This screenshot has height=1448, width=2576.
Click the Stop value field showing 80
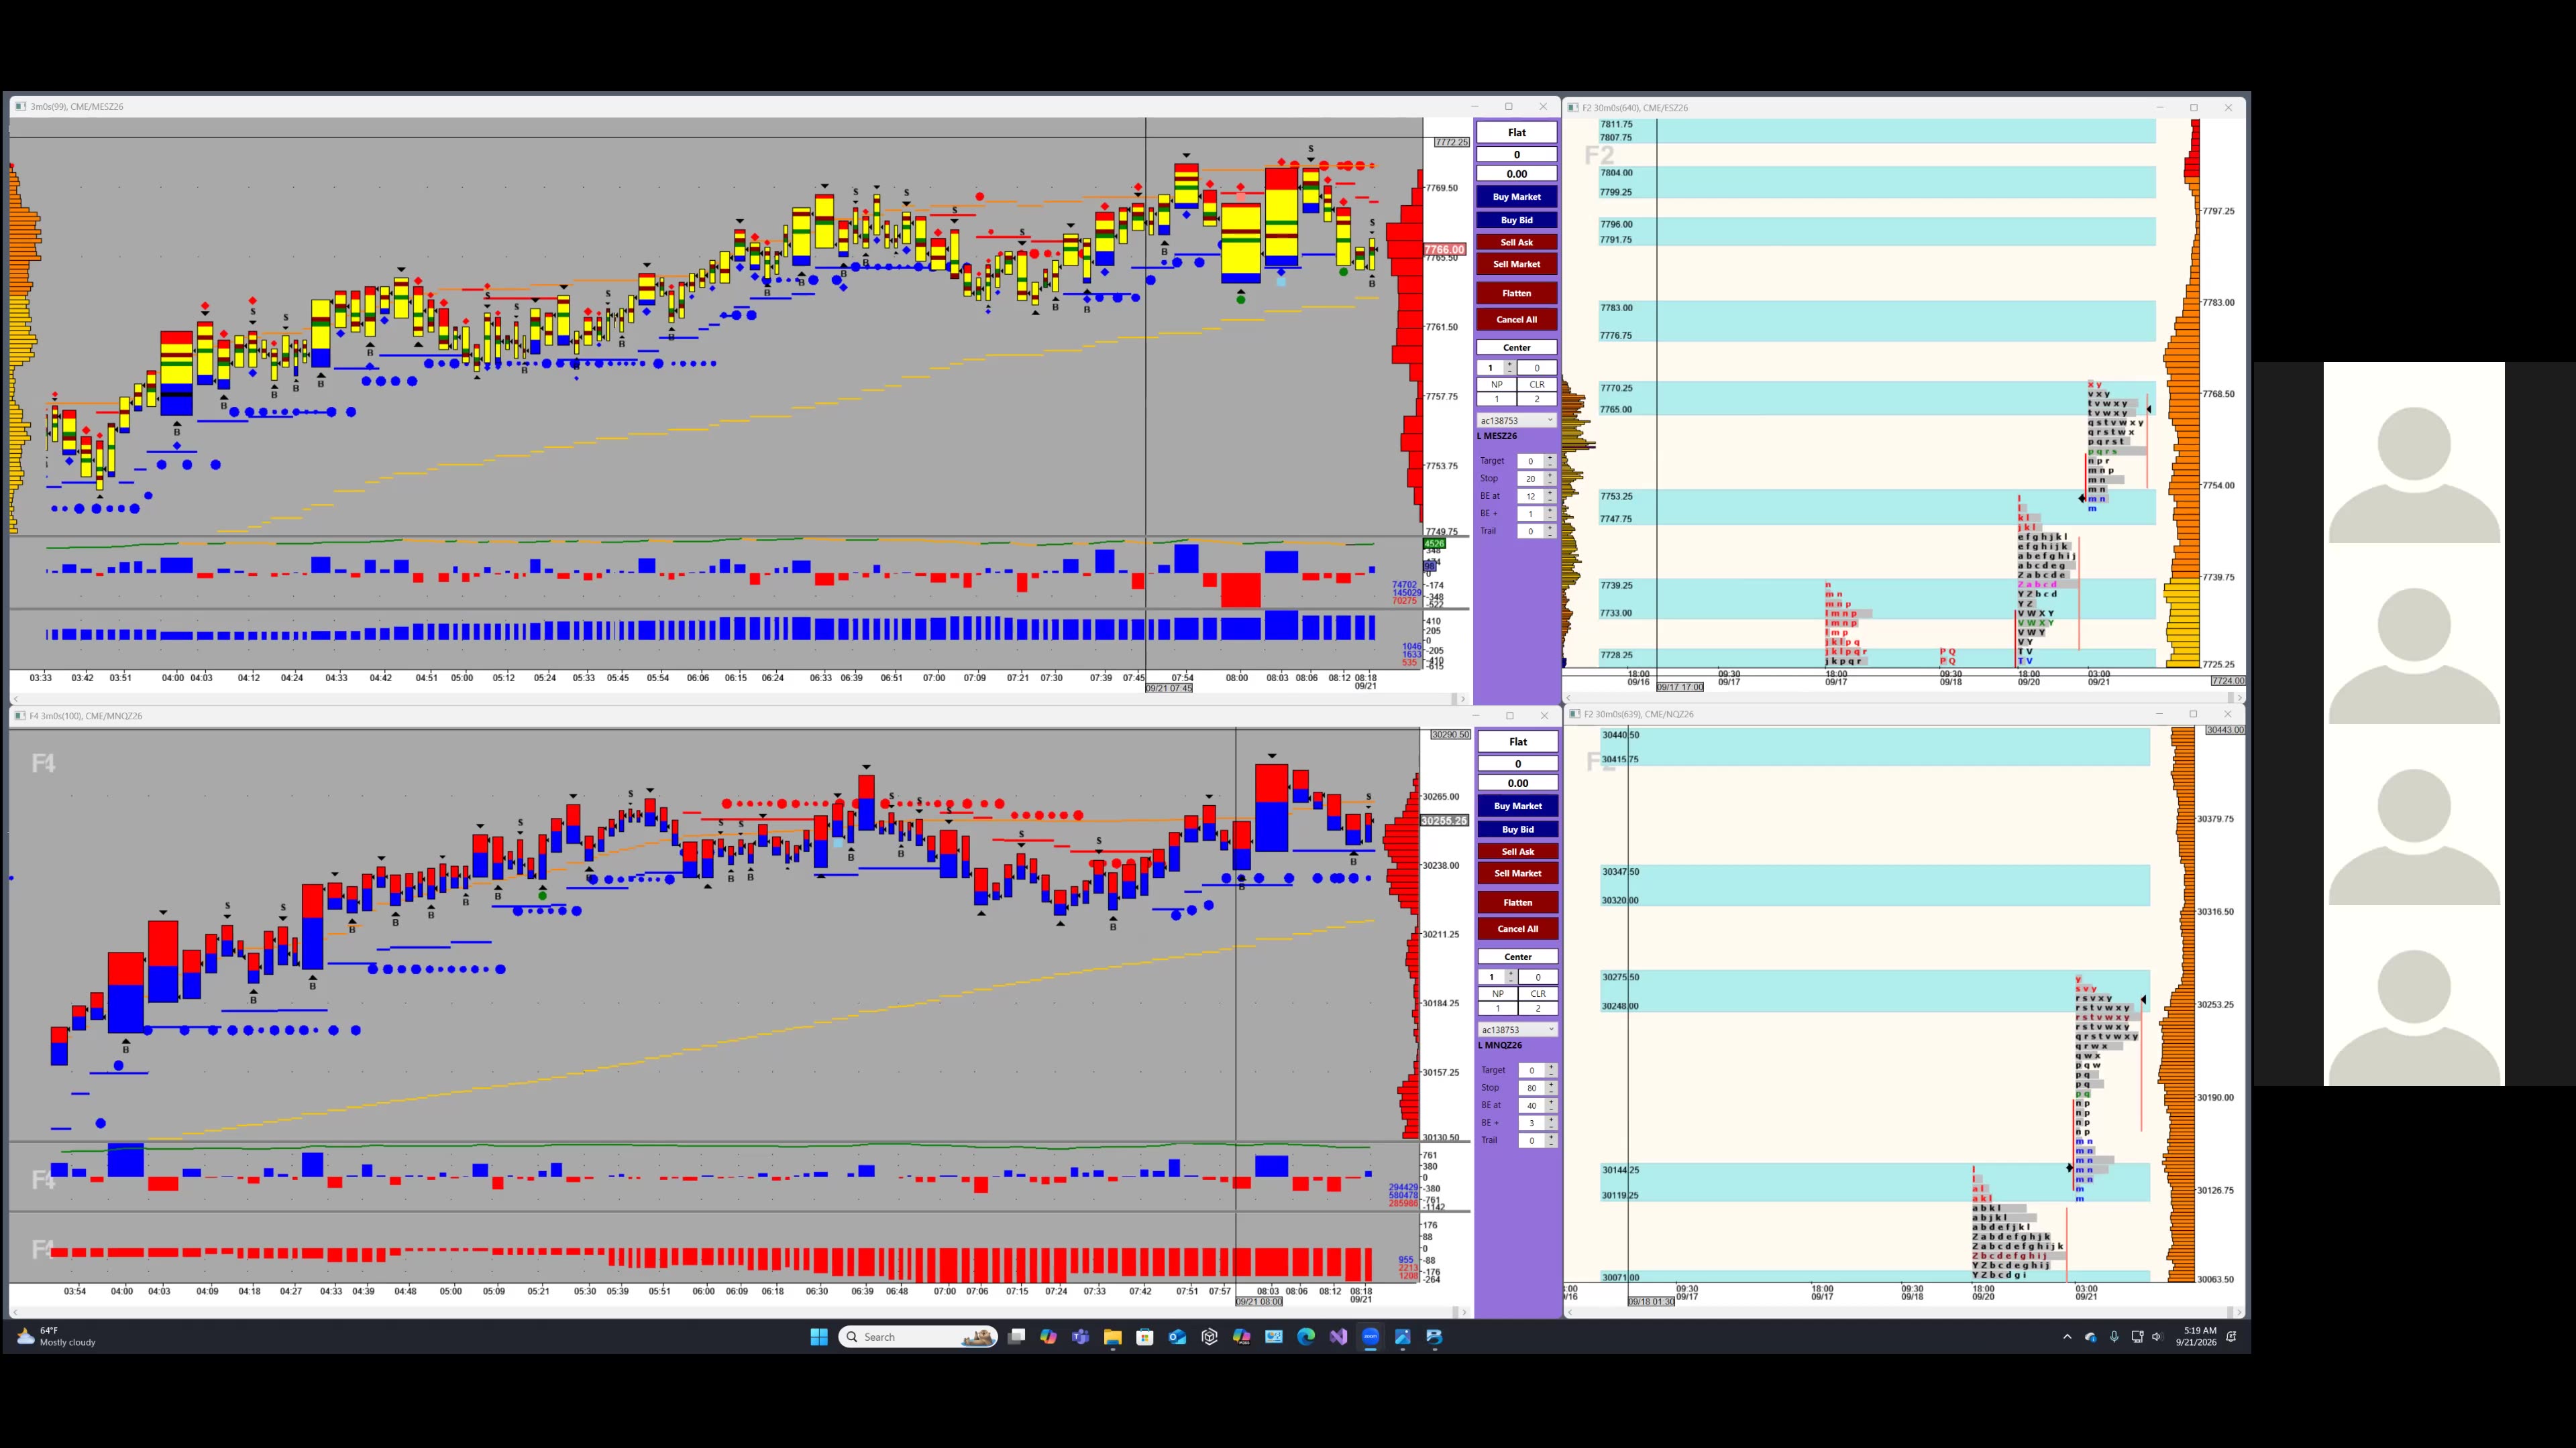(1531, 1088)
